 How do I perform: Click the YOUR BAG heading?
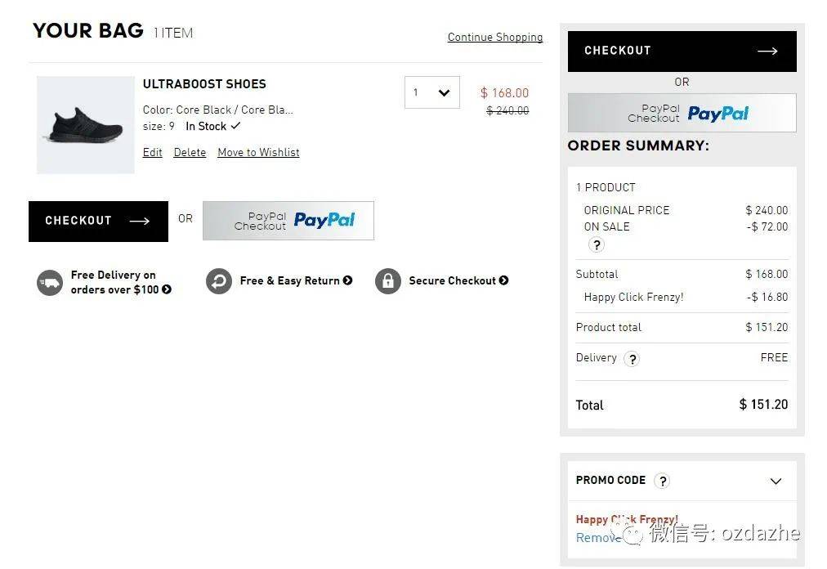88,30
